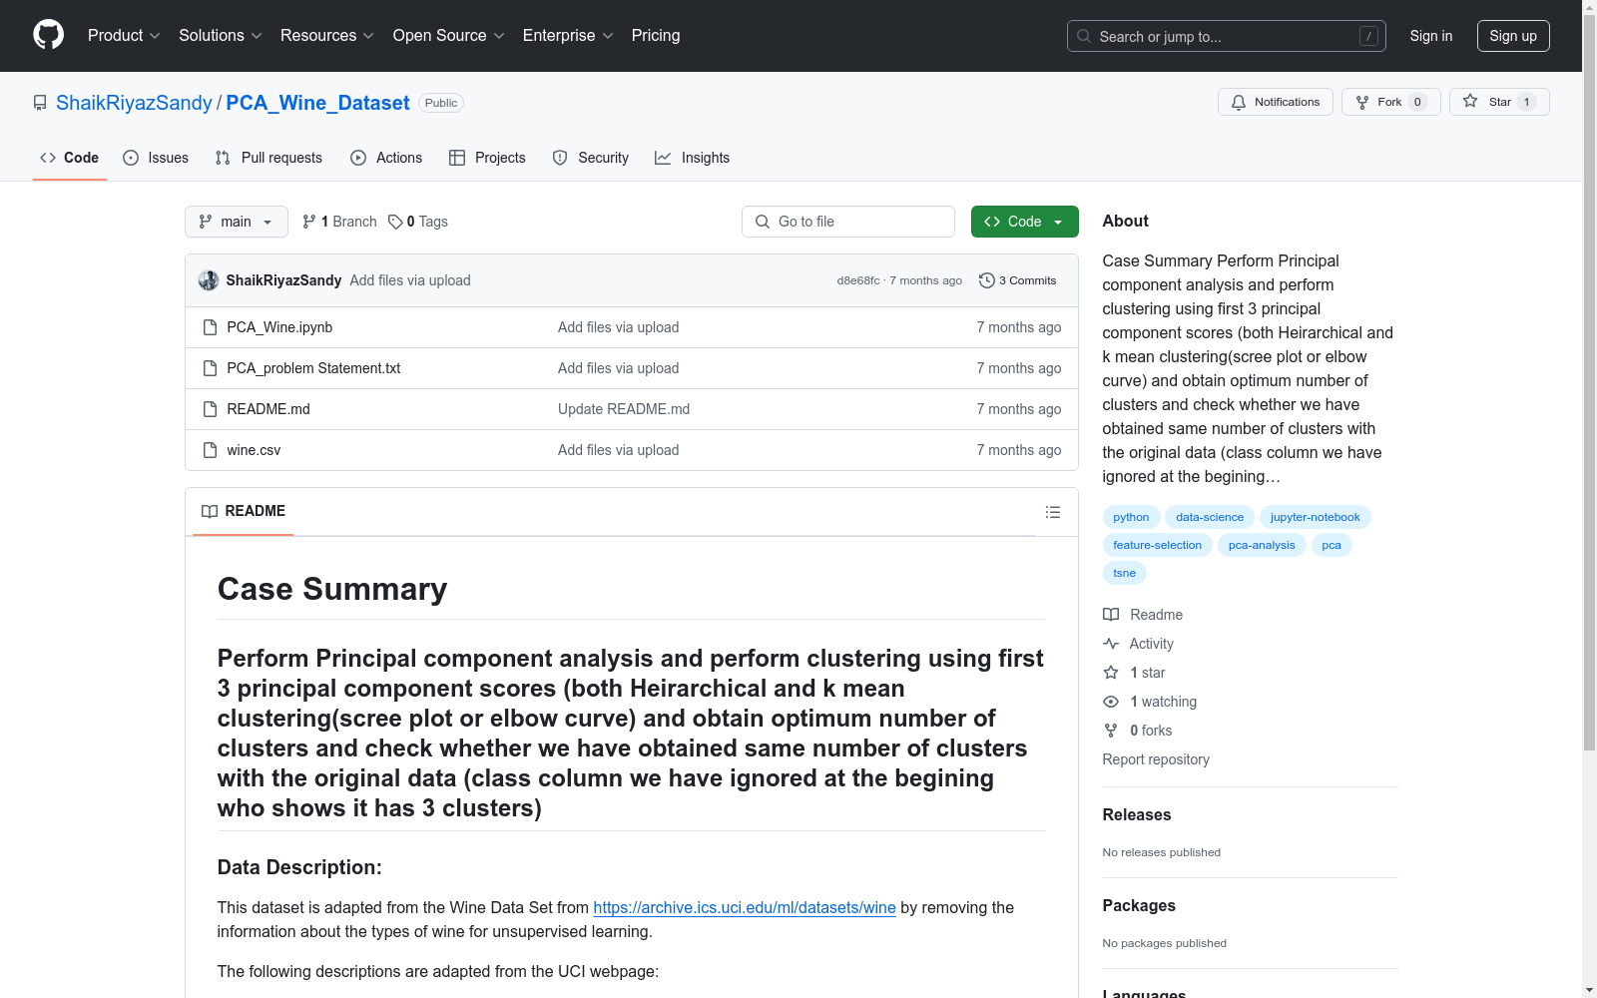The image size is (1597, 998).
Task: Open the PCA_Wine.ipynb file
Action: pyautogui.click(x=279, y=327)
